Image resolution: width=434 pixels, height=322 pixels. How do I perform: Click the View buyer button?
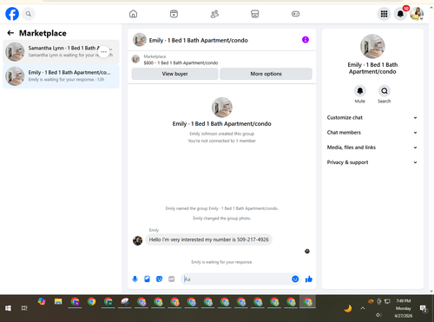click(x=174, y=74)
